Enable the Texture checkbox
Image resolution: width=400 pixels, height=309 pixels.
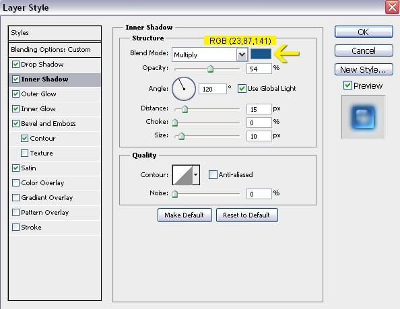click(x=24, y=153)
